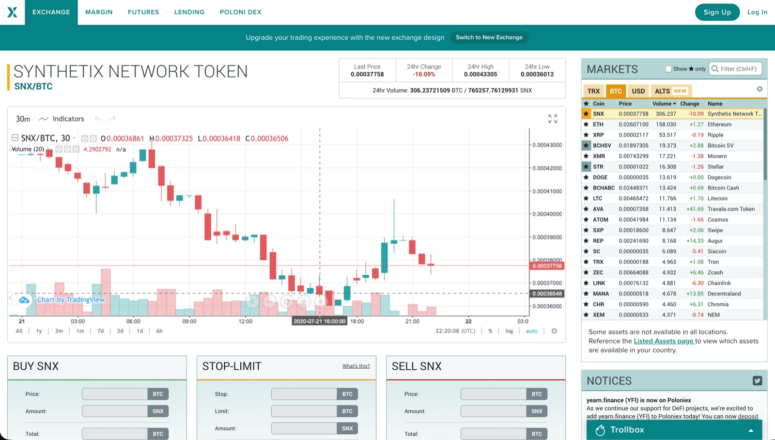Viewport: 775px width, 440px height.
Task: Click TradingView cloud logo on chart
Action: (24, 300)
